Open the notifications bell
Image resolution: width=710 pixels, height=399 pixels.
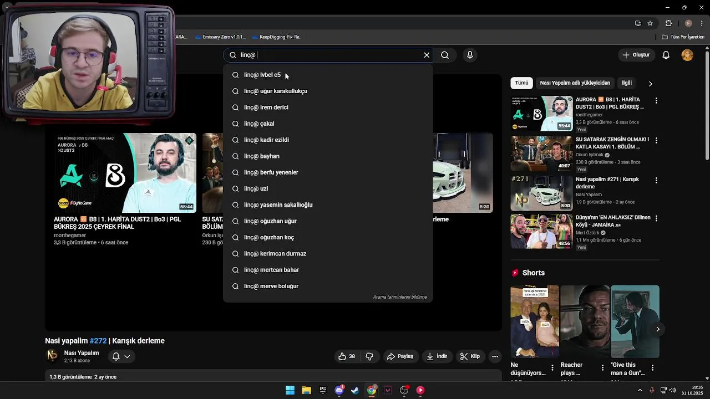click(x=666, y=55)
